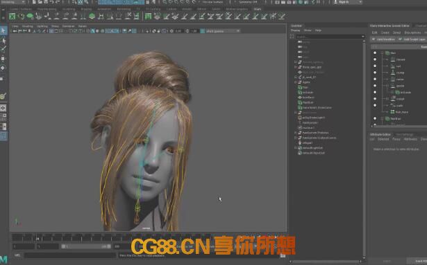Open the Modeling menu set dropdown
The image size is (427, 265).
pos(13,2)
